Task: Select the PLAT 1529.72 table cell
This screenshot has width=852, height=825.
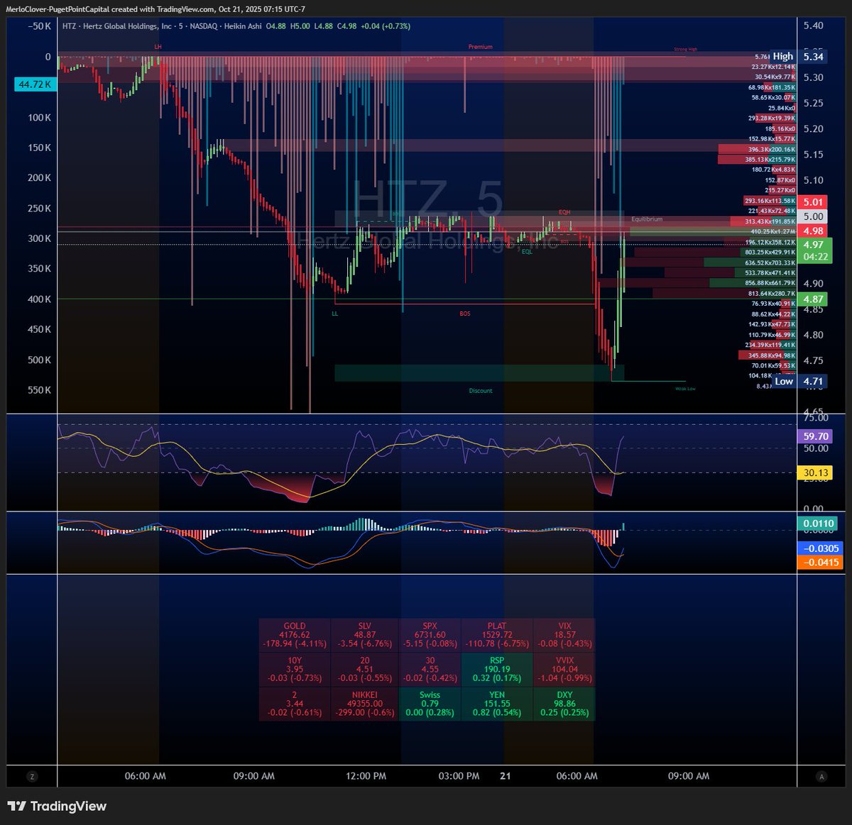Action: [x=497, y=636]
